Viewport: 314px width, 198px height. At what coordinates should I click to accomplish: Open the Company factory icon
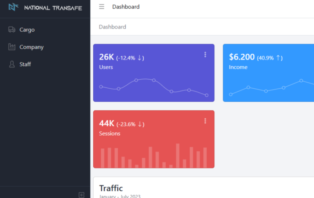click(x=12, y=47)
